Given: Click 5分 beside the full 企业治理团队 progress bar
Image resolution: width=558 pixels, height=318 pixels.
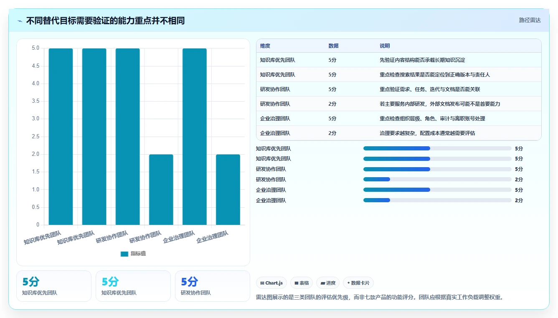Looking at the screenshot, I should click(x=519, y=190).
